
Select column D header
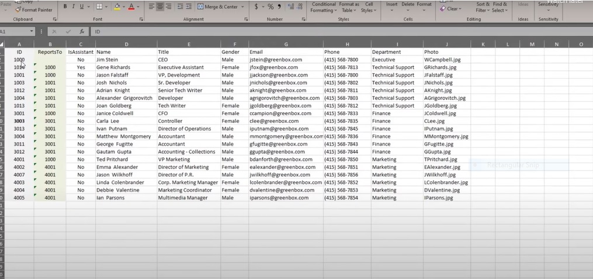pos(126,44)
